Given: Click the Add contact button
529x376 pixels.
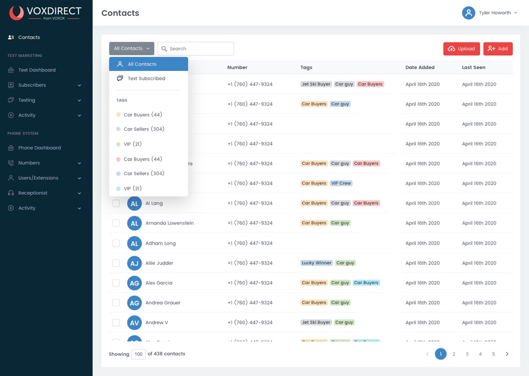Looking at the screenshot, I should tap(498, 49).
